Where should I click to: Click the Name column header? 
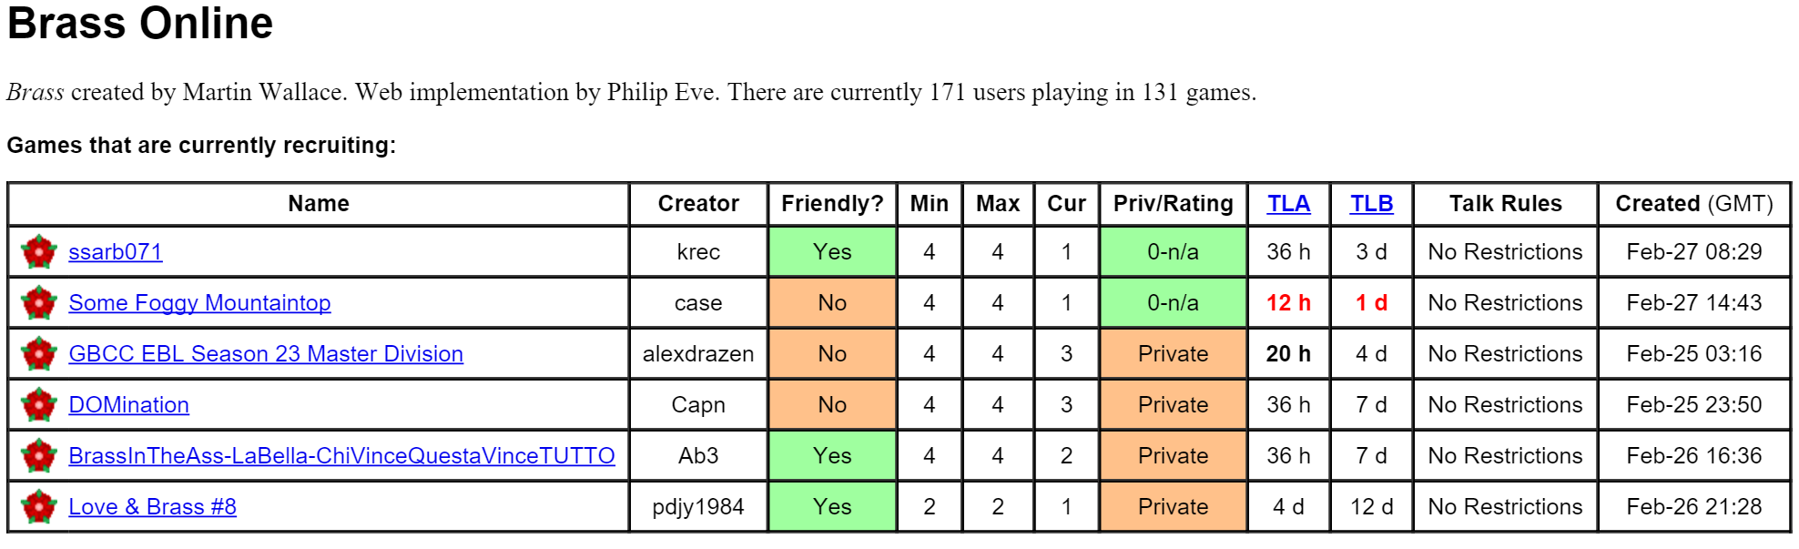[x=319, y=204]
